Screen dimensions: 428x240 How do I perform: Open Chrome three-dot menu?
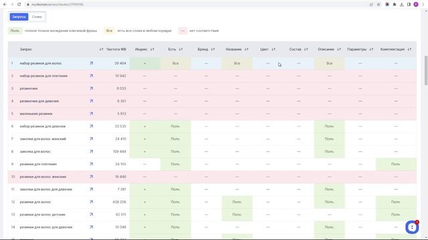pyautogui.click(x=423, y=5)
